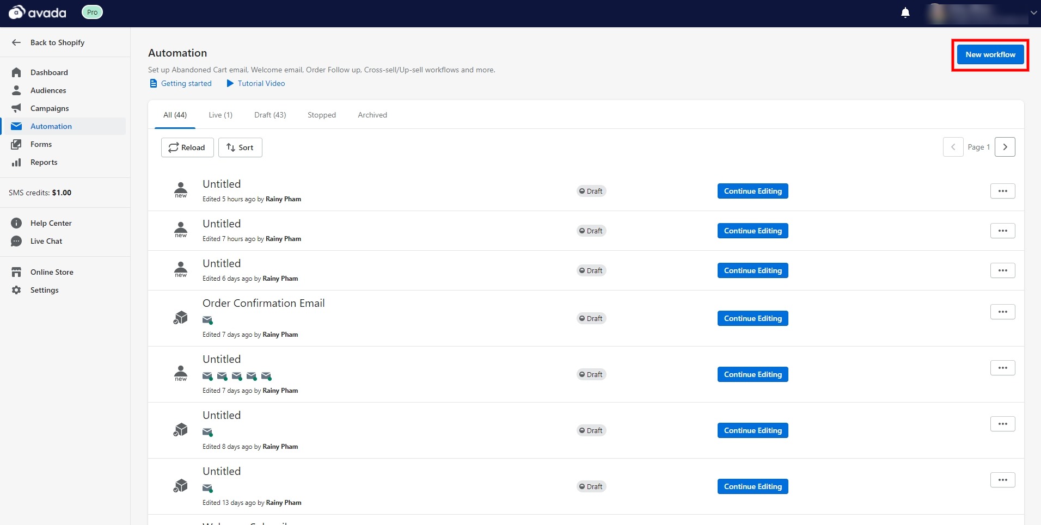Viewport: 1041px width, 525px height.
Task: Select the Archived tab
Action: (372, 115)
